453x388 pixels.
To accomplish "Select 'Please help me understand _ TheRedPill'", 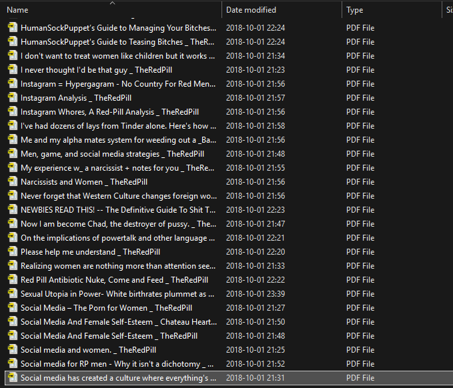I will [91, 252].
